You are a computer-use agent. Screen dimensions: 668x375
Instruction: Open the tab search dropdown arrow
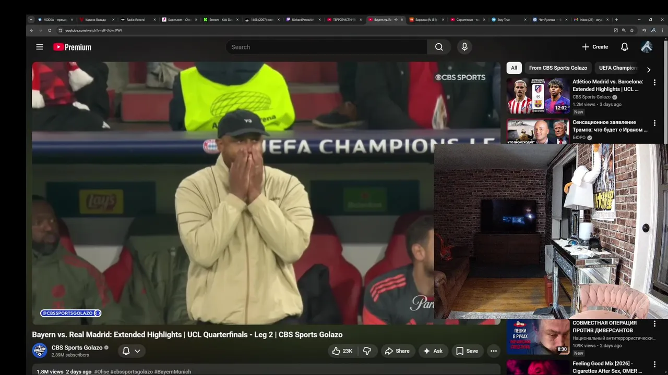(31, 19)
